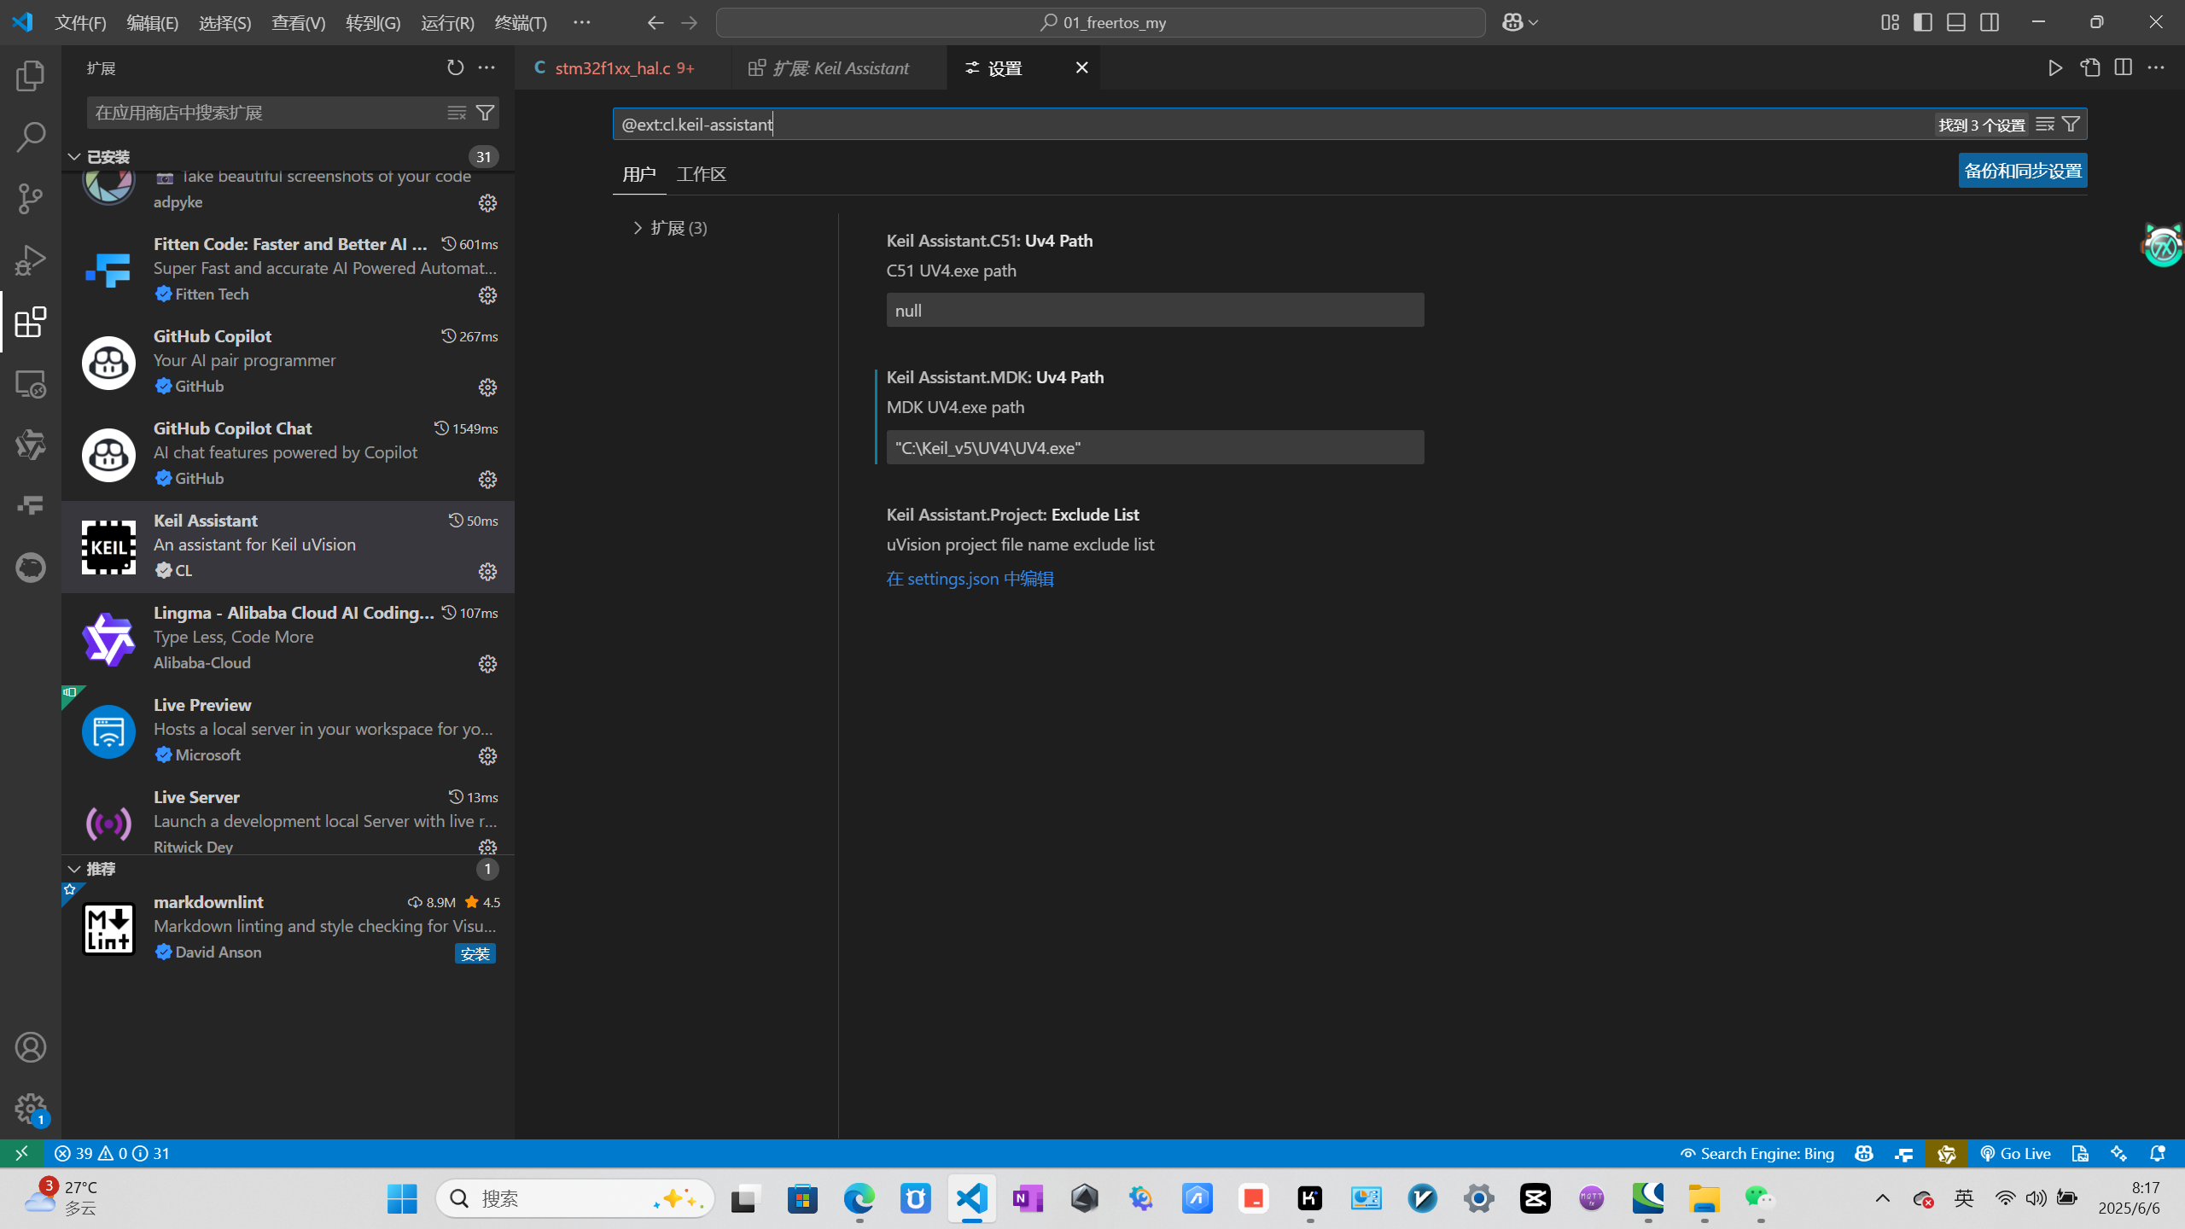Click Go Live in status bar
Image resolution: width=2185 pixels, height=1229 pixels.
click(x=2015, y=1153)
